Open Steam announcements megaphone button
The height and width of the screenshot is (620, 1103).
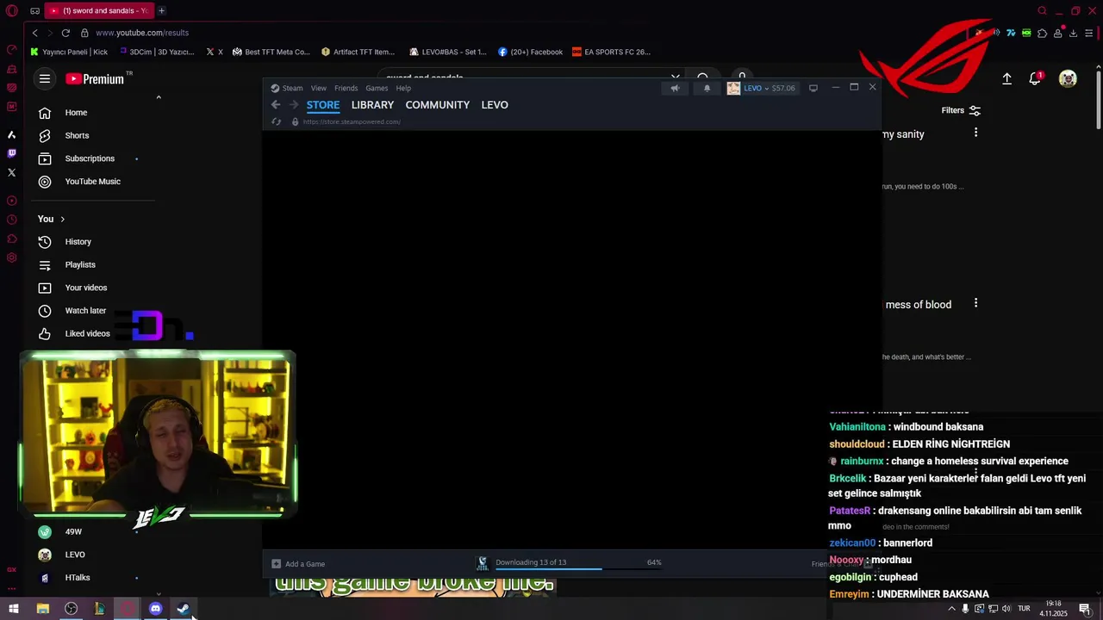click(x=675, y=88)
